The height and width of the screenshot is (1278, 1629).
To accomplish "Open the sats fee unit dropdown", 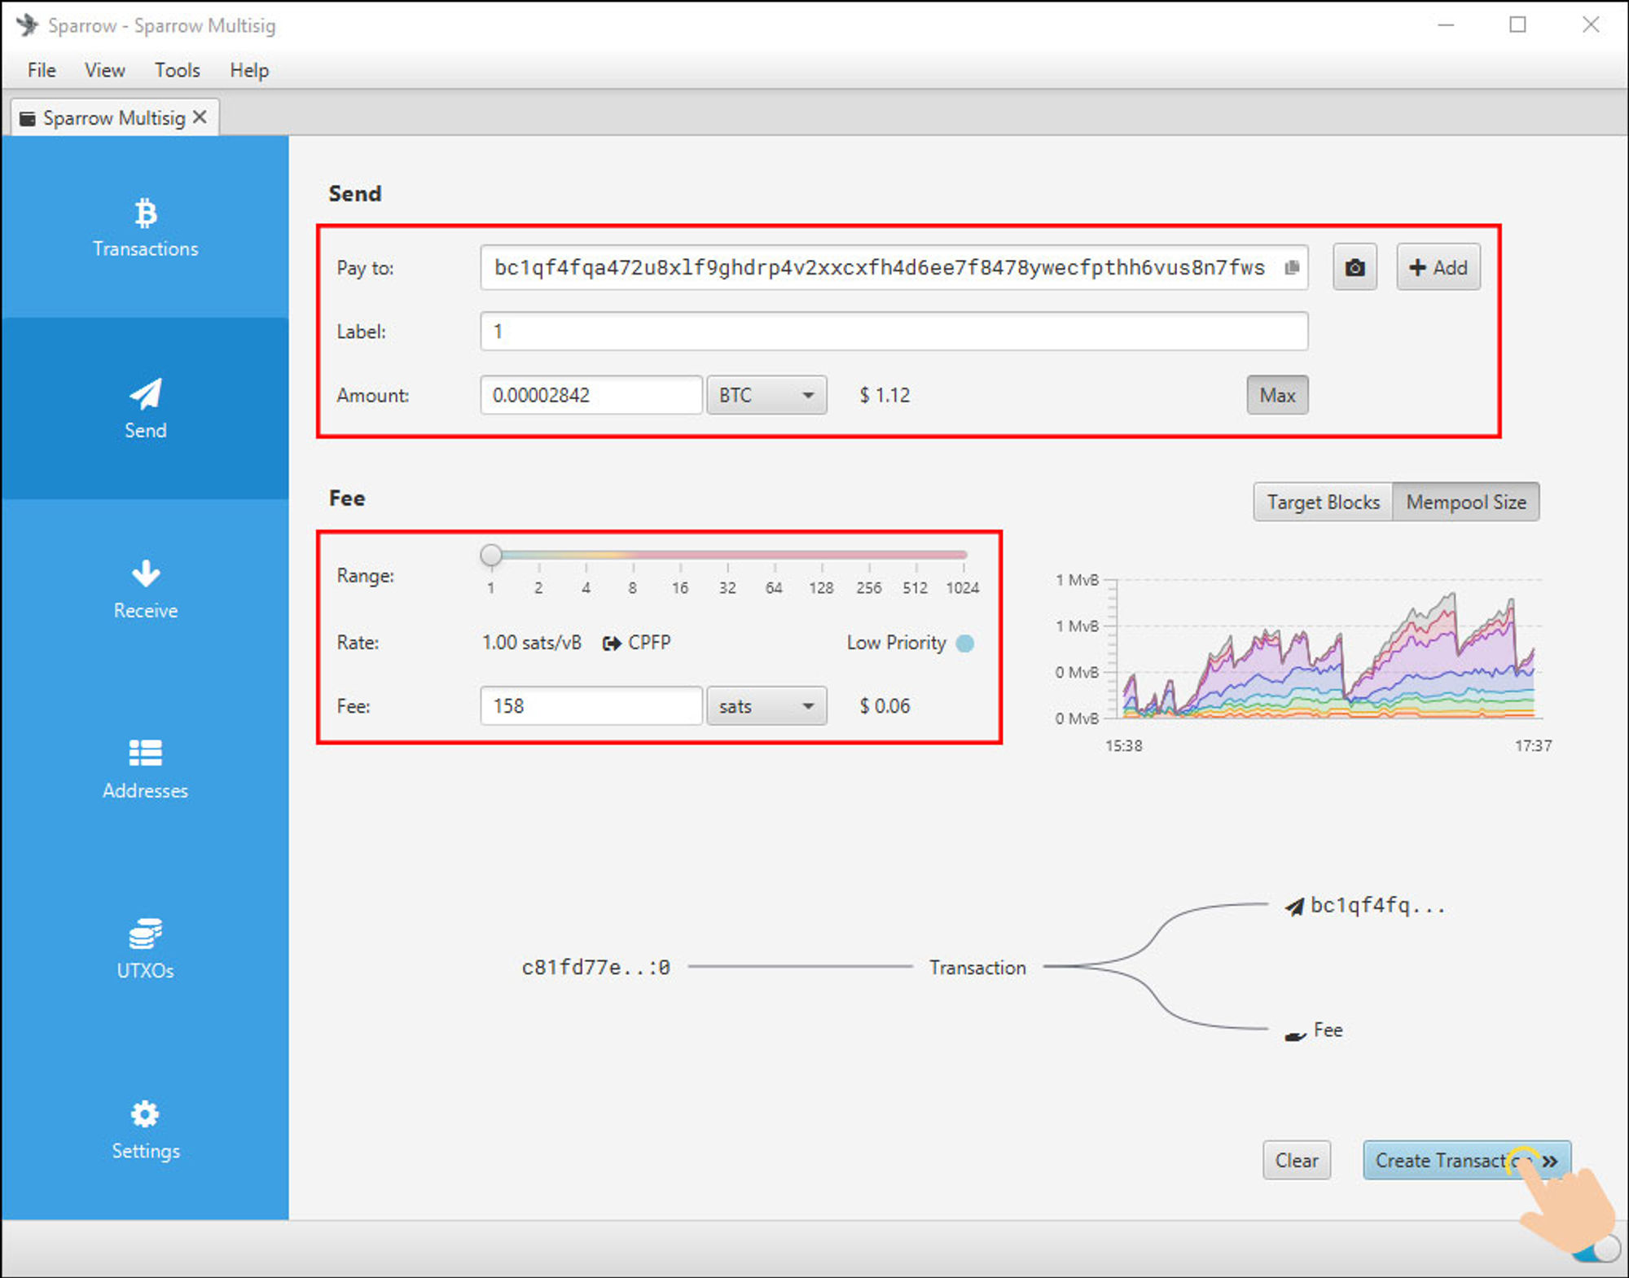I will pyautogui.click(x=766, y=706).
